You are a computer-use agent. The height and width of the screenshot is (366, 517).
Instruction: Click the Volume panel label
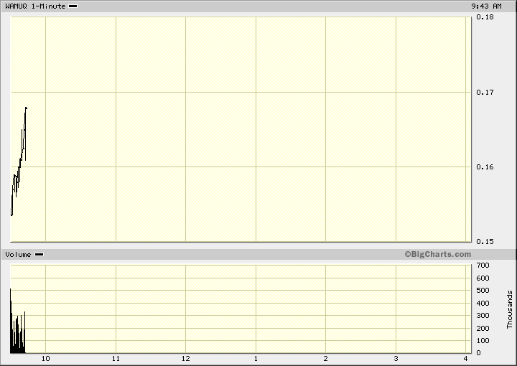(x=18, y=255)
